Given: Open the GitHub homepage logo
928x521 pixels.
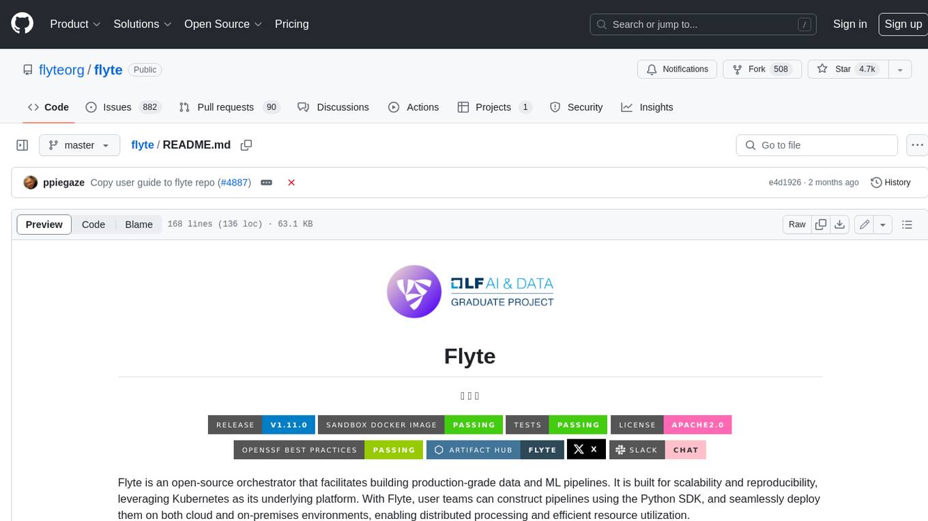Looking at the screenshot, I should coord(22,24).
